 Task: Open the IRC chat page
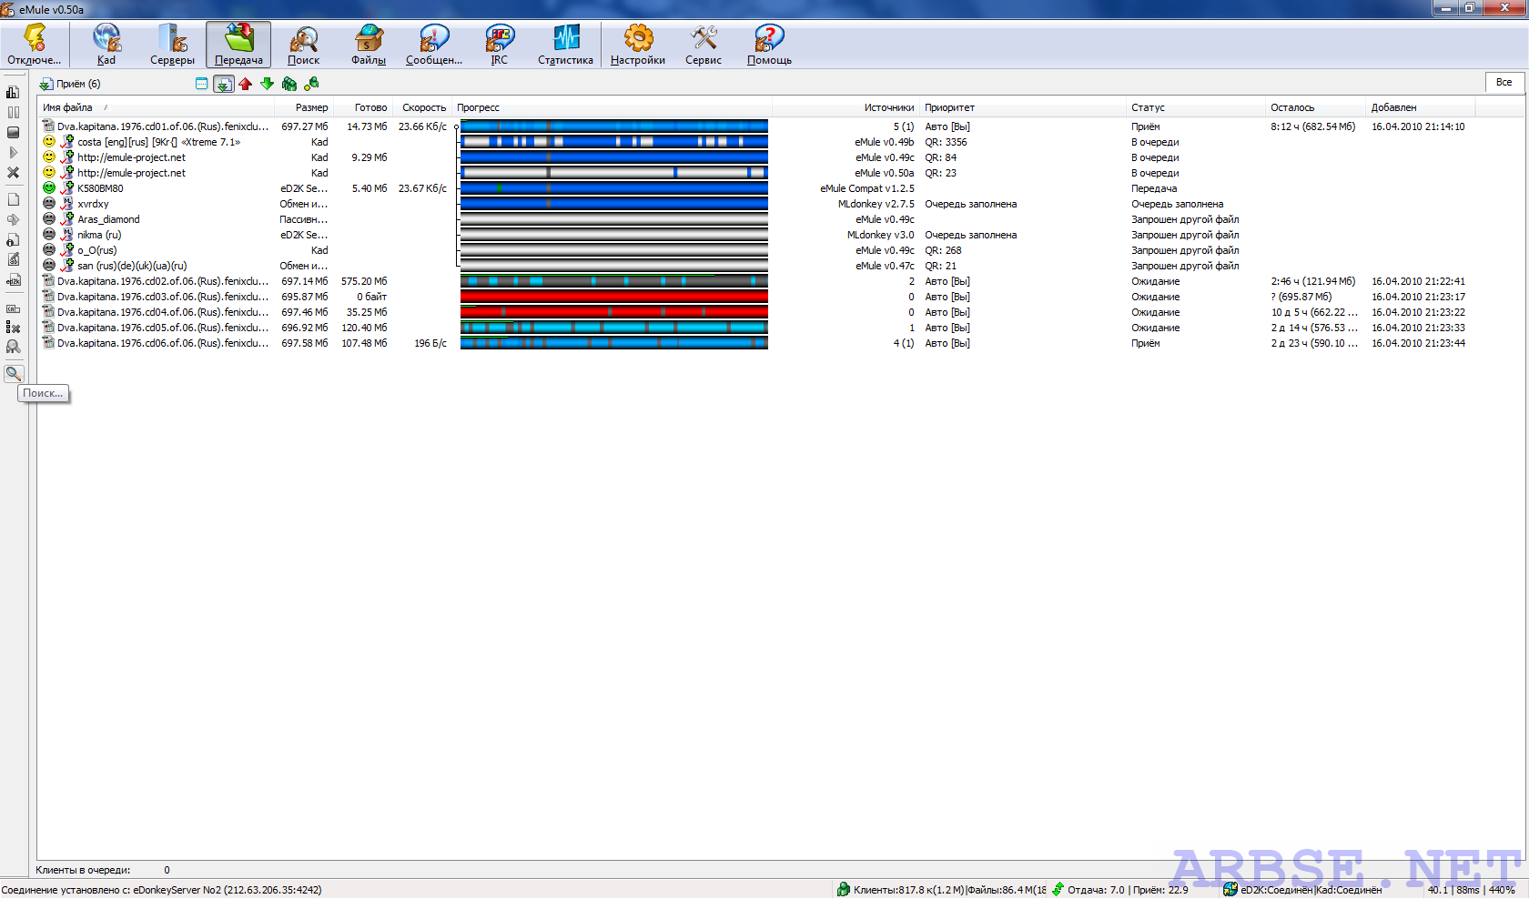[x=500, y=45]
